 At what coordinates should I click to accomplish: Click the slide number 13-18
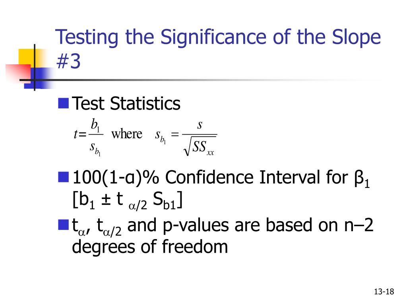(384, 291)
